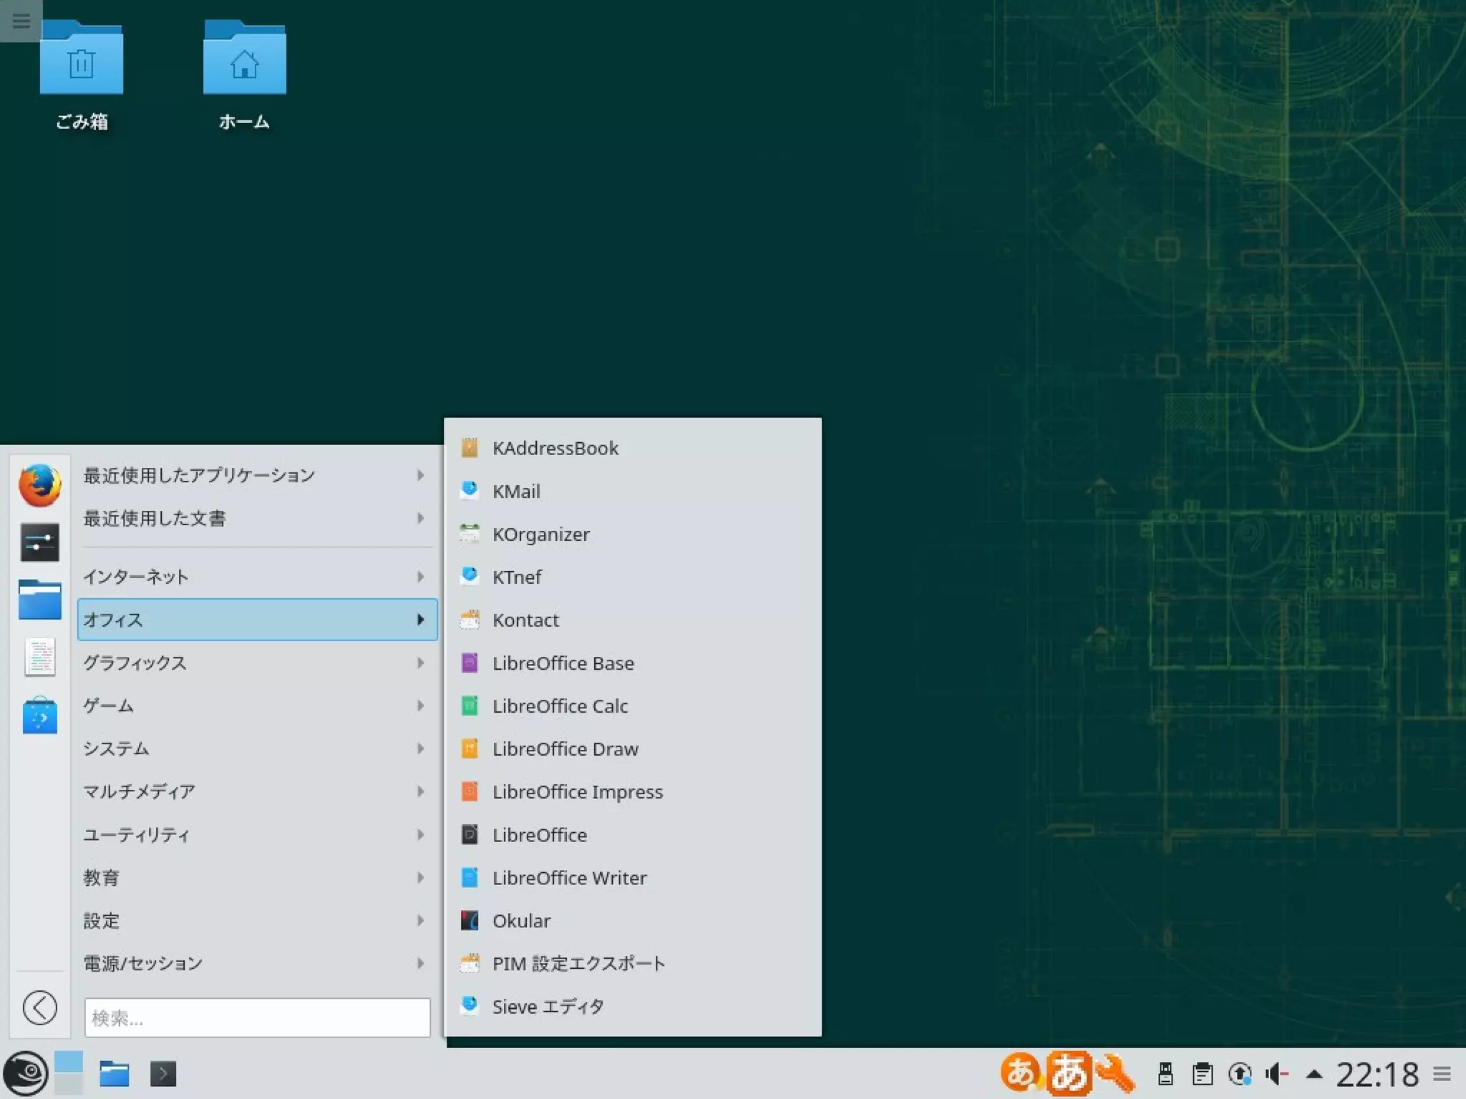Open PIM 設定エクスポート

coord(633,963)
